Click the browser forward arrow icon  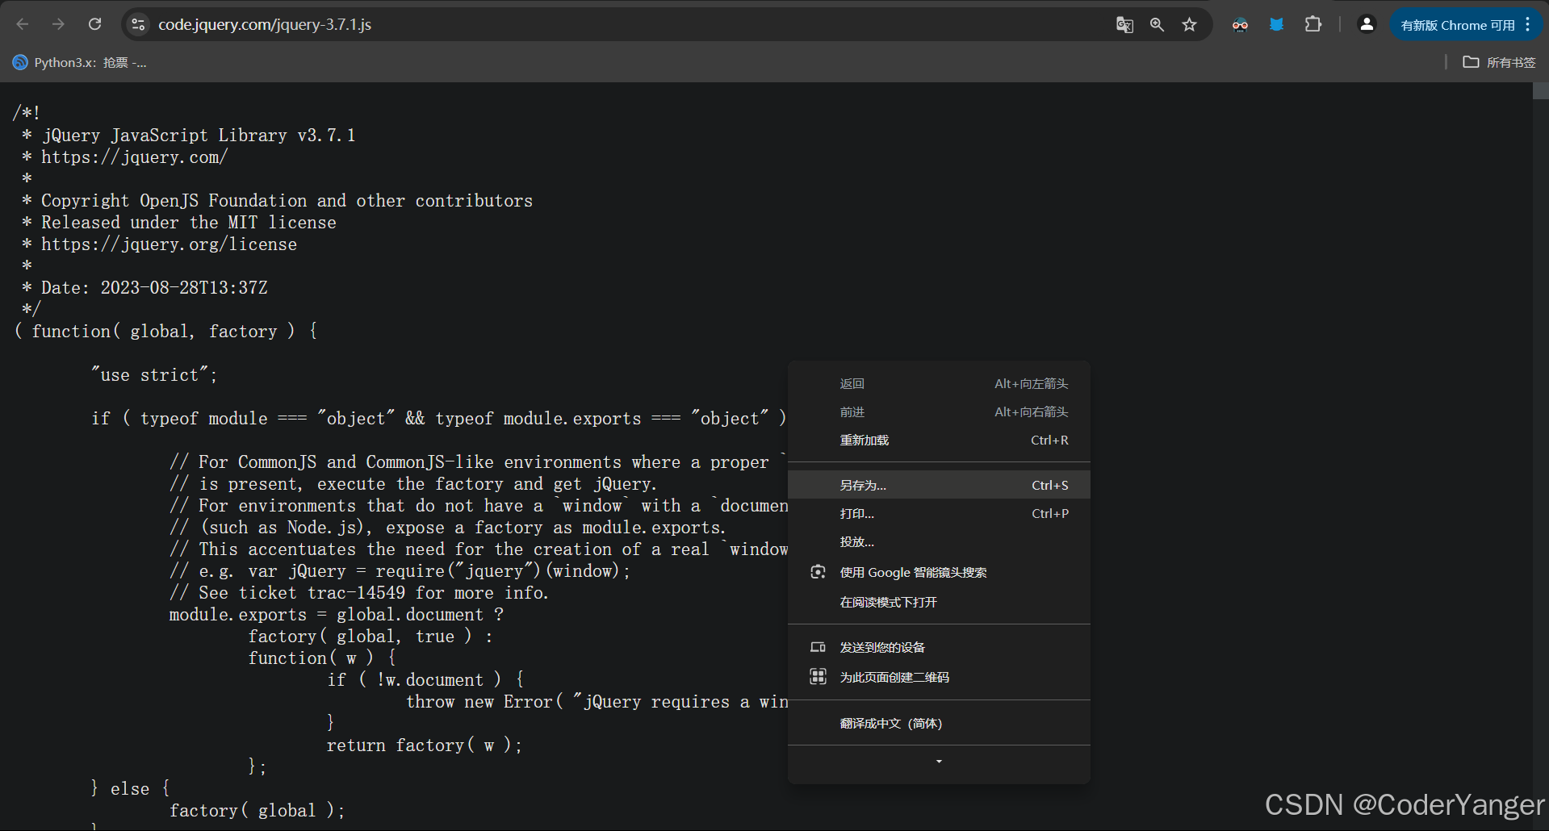click(x=58, y=24)
